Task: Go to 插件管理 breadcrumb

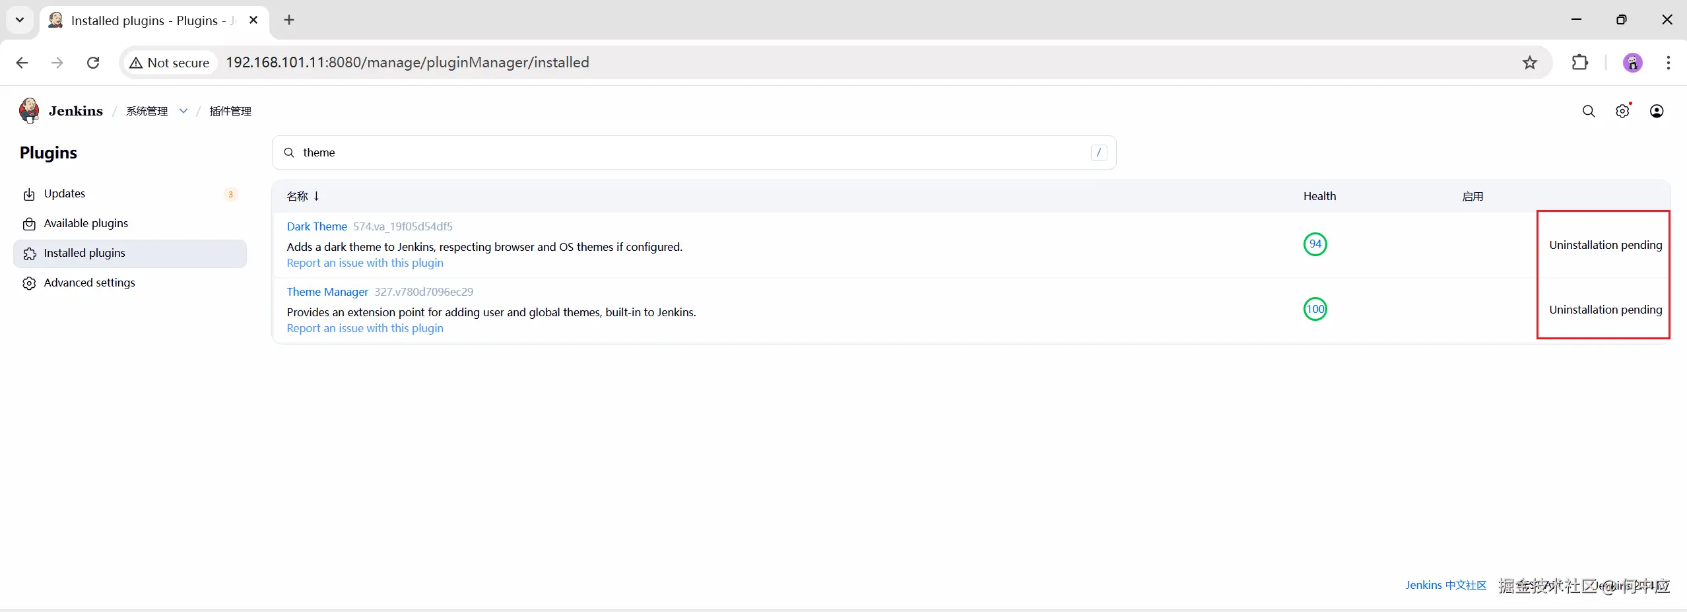Action: click(x=230, y=111)
